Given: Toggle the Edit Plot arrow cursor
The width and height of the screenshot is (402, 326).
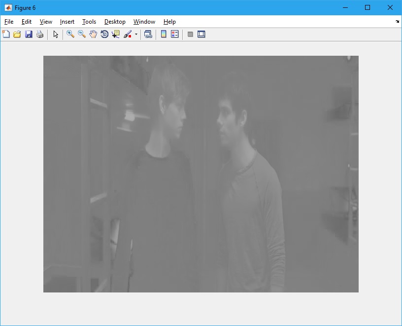Looking at the screenshot, I should tap(56, 34).
